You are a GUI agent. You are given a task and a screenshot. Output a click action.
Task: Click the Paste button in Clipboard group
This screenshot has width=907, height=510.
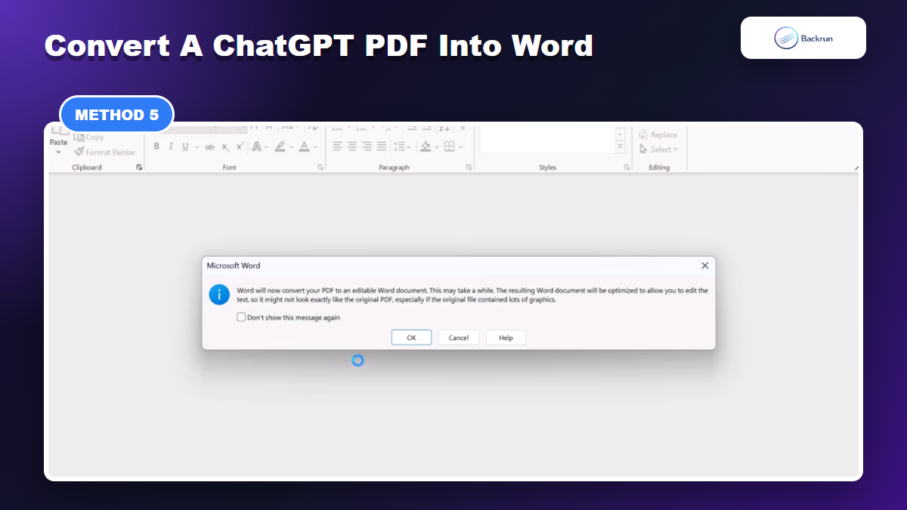pos(58,136)
